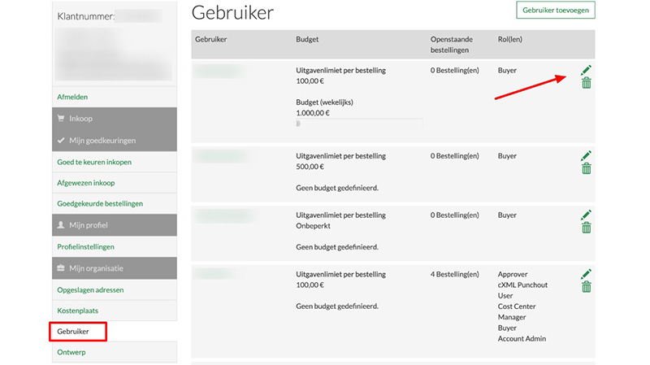Viewport: 650px width, 365px height.
Task: Edit the user with Onbeperkt spending limit
Action: pos(586,215)
